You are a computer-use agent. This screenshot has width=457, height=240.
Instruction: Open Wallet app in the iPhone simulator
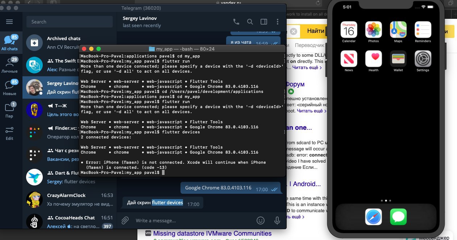[398, 61]
